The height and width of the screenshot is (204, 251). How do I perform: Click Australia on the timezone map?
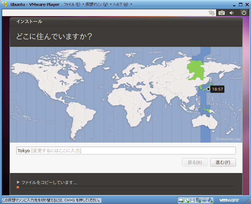coord(205,122)
